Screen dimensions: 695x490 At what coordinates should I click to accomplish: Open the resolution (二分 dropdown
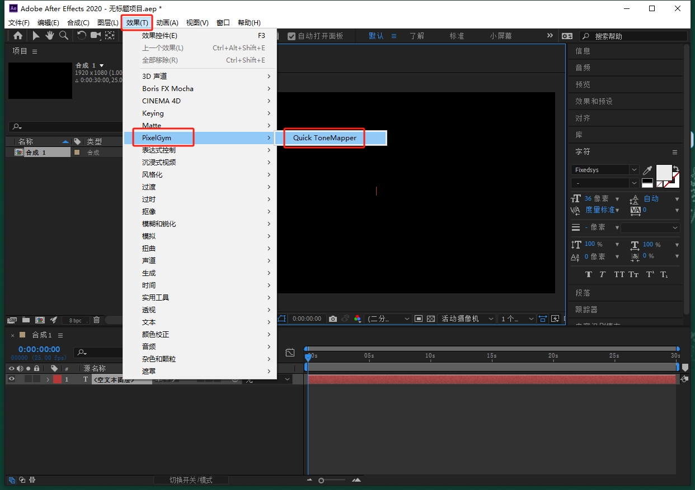point(388,318)
